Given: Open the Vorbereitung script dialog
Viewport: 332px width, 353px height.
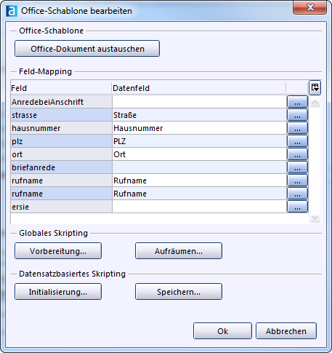Looking at the screenshot, I should click(58, 251).
